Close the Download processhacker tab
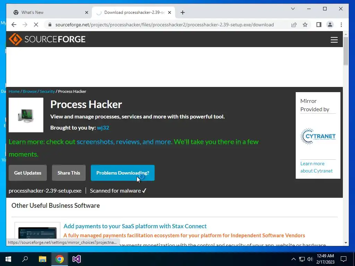Screen dimensions: 355x266 [169, 12]
